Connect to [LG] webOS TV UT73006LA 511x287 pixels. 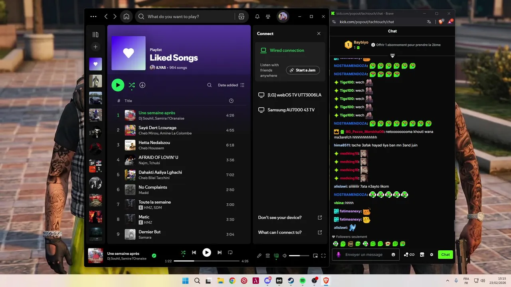tap(290, 95)
